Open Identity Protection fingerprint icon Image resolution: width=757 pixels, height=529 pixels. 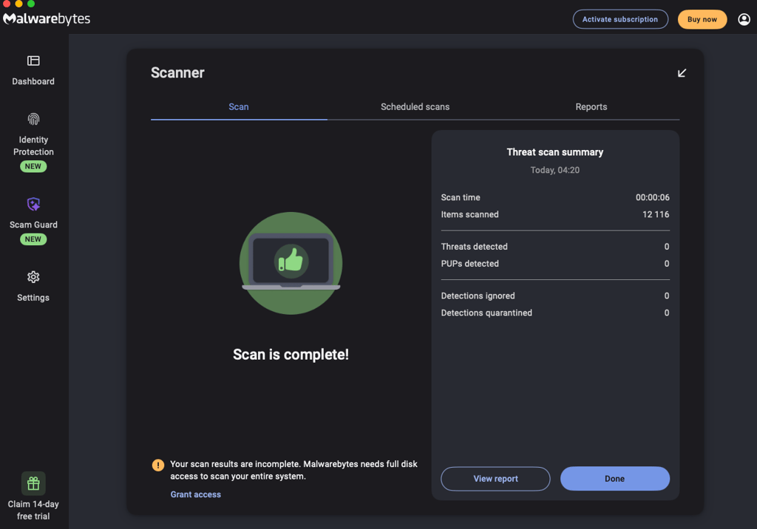tap(33, 119)
